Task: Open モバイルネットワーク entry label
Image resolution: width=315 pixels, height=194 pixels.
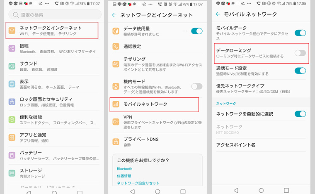Action: 145,104
